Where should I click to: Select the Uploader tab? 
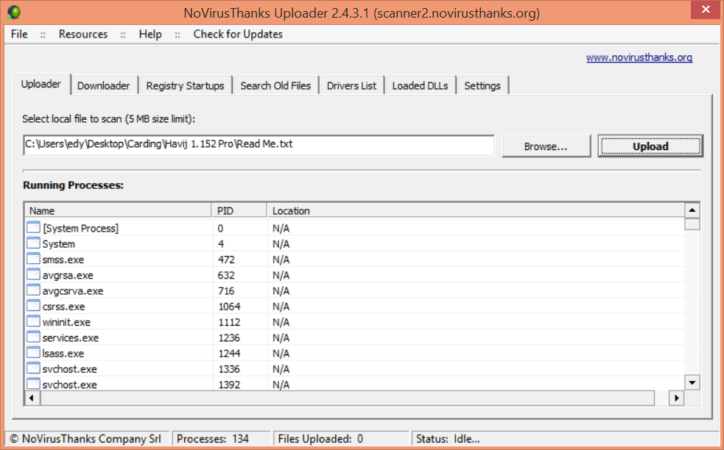click(x=41, y=85)
